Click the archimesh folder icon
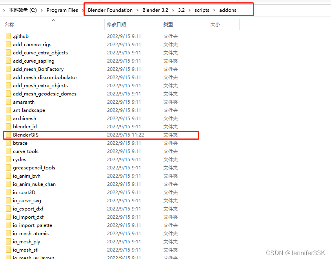Image resolution: width=331 pixels, height=259 pixels. click(8, 118)
